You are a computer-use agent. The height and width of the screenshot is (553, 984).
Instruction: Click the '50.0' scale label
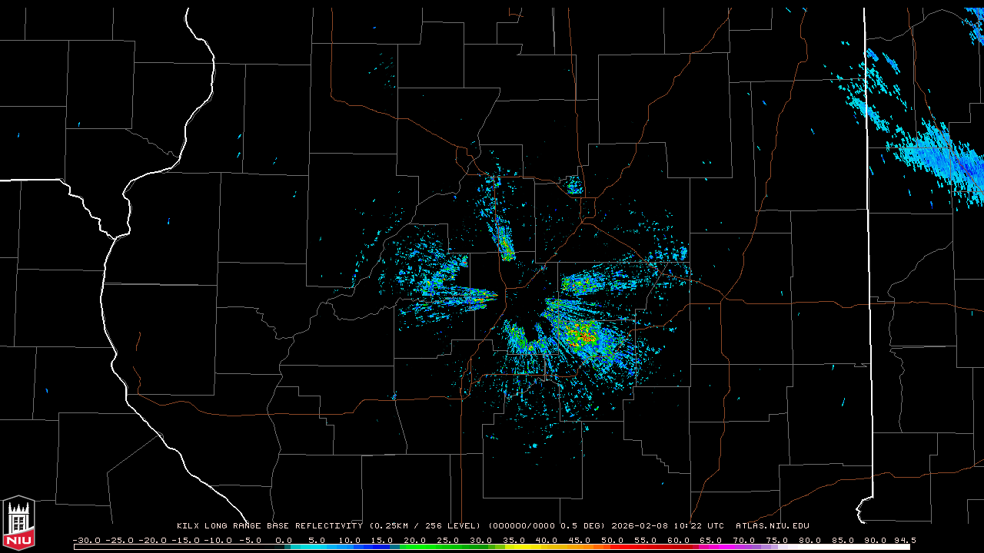click(x=613, y=540)
